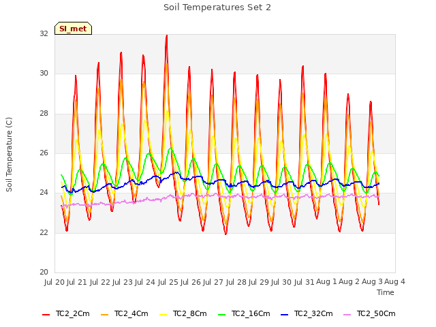The height and width of the screenshot is (327, 436).
Task: Toggle TC2_4Cm series in legend
Action: (124, 313)
